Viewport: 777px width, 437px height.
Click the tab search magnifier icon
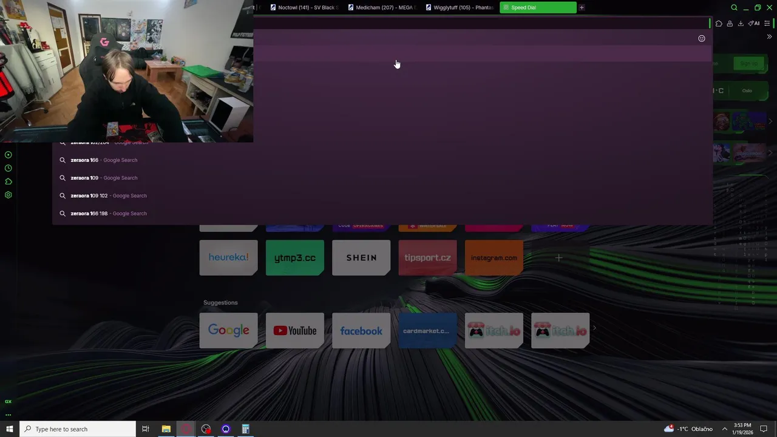click(x=734, y=7)
